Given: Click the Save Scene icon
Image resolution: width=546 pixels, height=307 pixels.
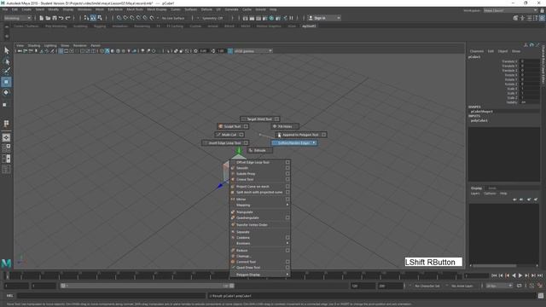Looking at the screenshot, I should pos(55,18).
